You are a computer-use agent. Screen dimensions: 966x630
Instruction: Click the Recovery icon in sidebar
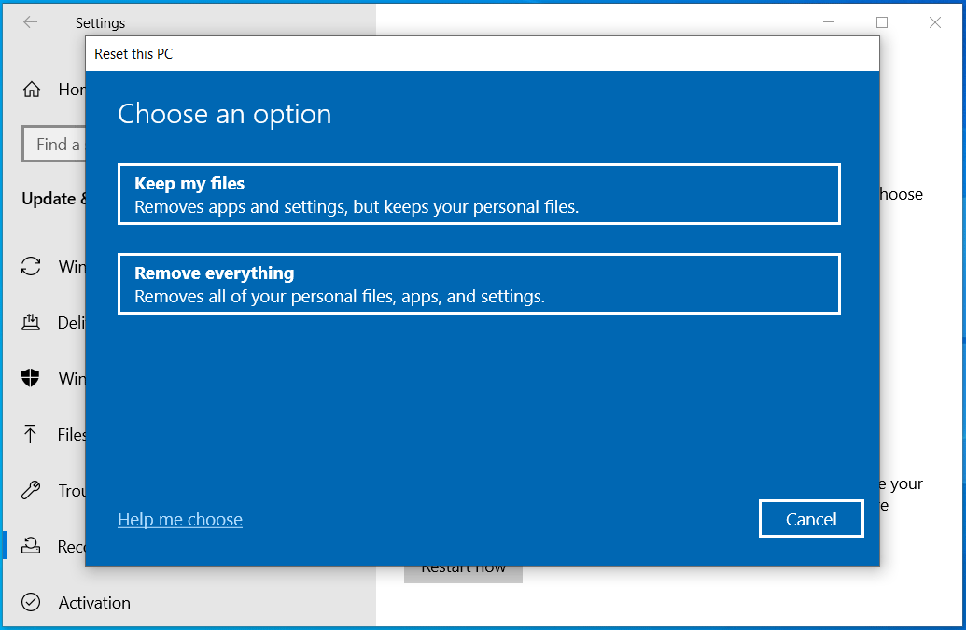31,546
